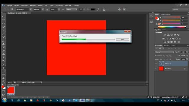Viewport: 189px width, 106px height.
Task: Add Levels adjustment icon
Action: coord(168,35)
